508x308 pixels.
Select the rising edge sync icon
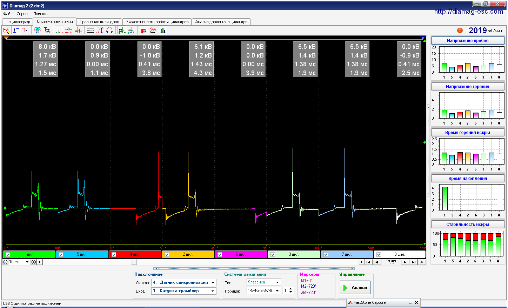16,31
